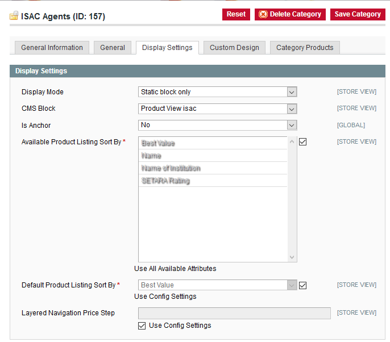Image resolution: width=390 pixels, height=342 pixels.
Task: Expand the CMS Block dropdown
Action: (218, 109)
